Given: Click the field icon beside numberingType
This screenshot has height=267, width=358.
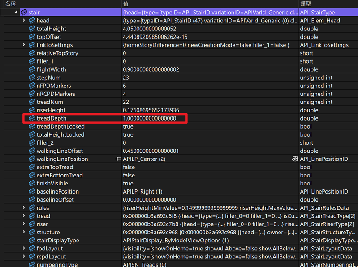Looking at the screenshot, I should pyautogui.click(x=32, y=264).
